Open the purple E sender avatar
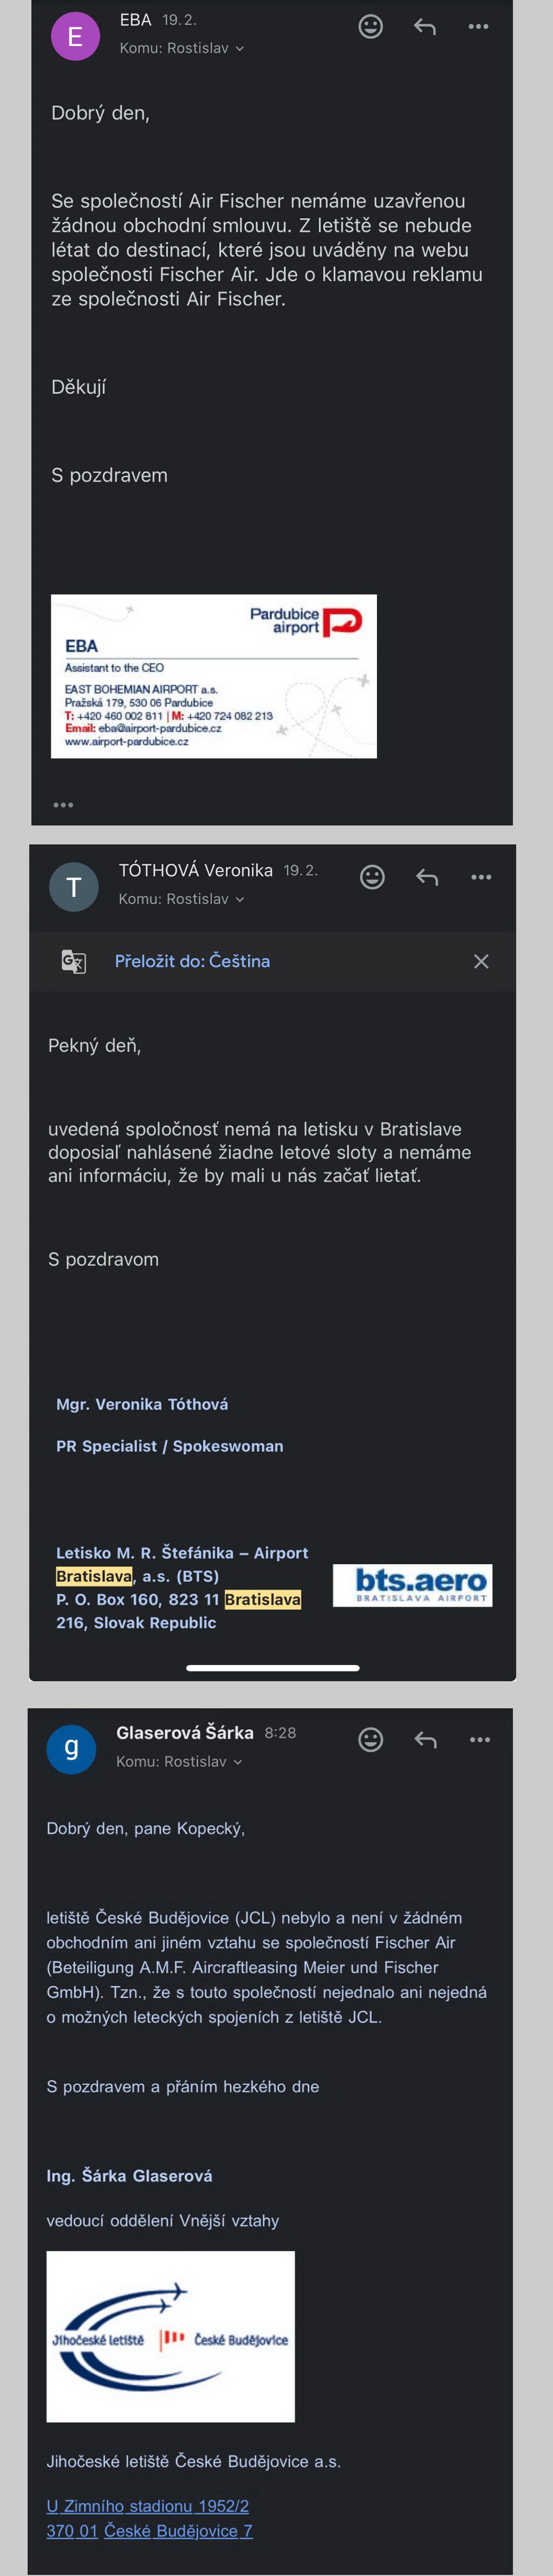 click(x=75, y=37)
